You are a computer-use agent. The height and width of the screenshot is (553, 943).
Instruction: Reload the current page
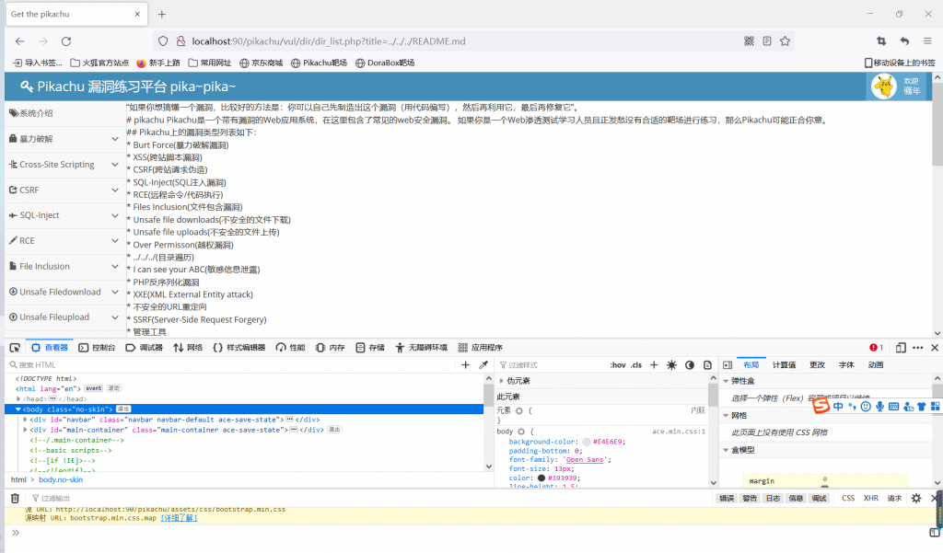66,41
